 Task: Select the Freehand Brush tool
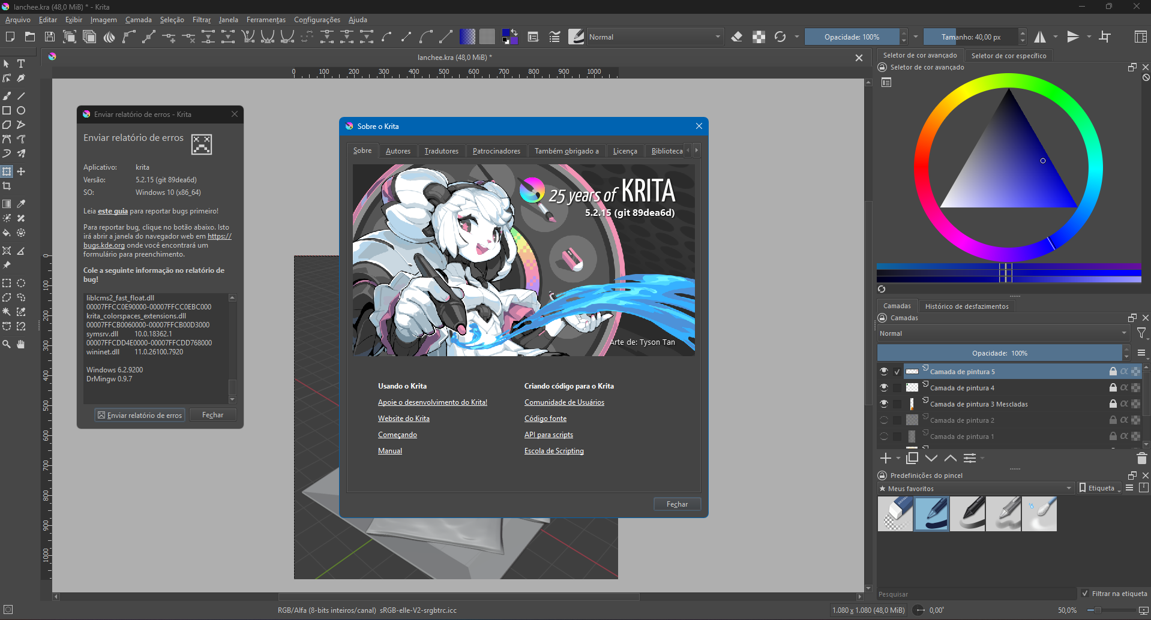(x=7, y=96)
